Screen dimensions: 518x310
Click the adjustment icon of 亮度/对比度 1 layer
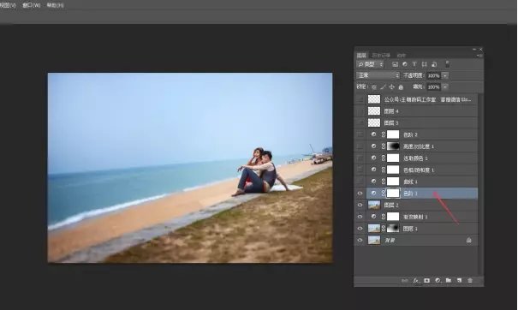(373, 146)
